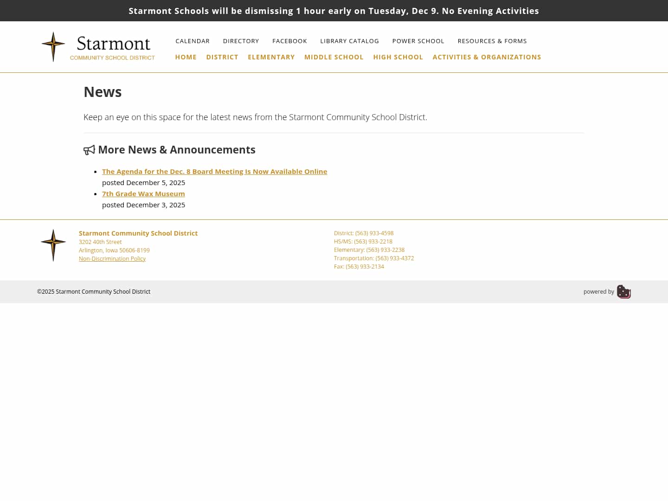
Task: Open the ELEMENTARY section
Action: 271,57
